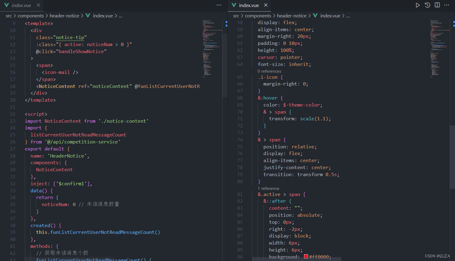
Task: Click 'handleShowNotice' in the @click attribute
Action: pyautogui.click(x=81, y=52)
